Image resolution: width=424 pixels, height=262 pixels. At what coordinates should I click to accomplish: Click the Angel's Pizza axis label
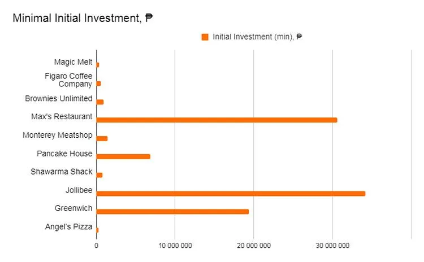(68, 227)
